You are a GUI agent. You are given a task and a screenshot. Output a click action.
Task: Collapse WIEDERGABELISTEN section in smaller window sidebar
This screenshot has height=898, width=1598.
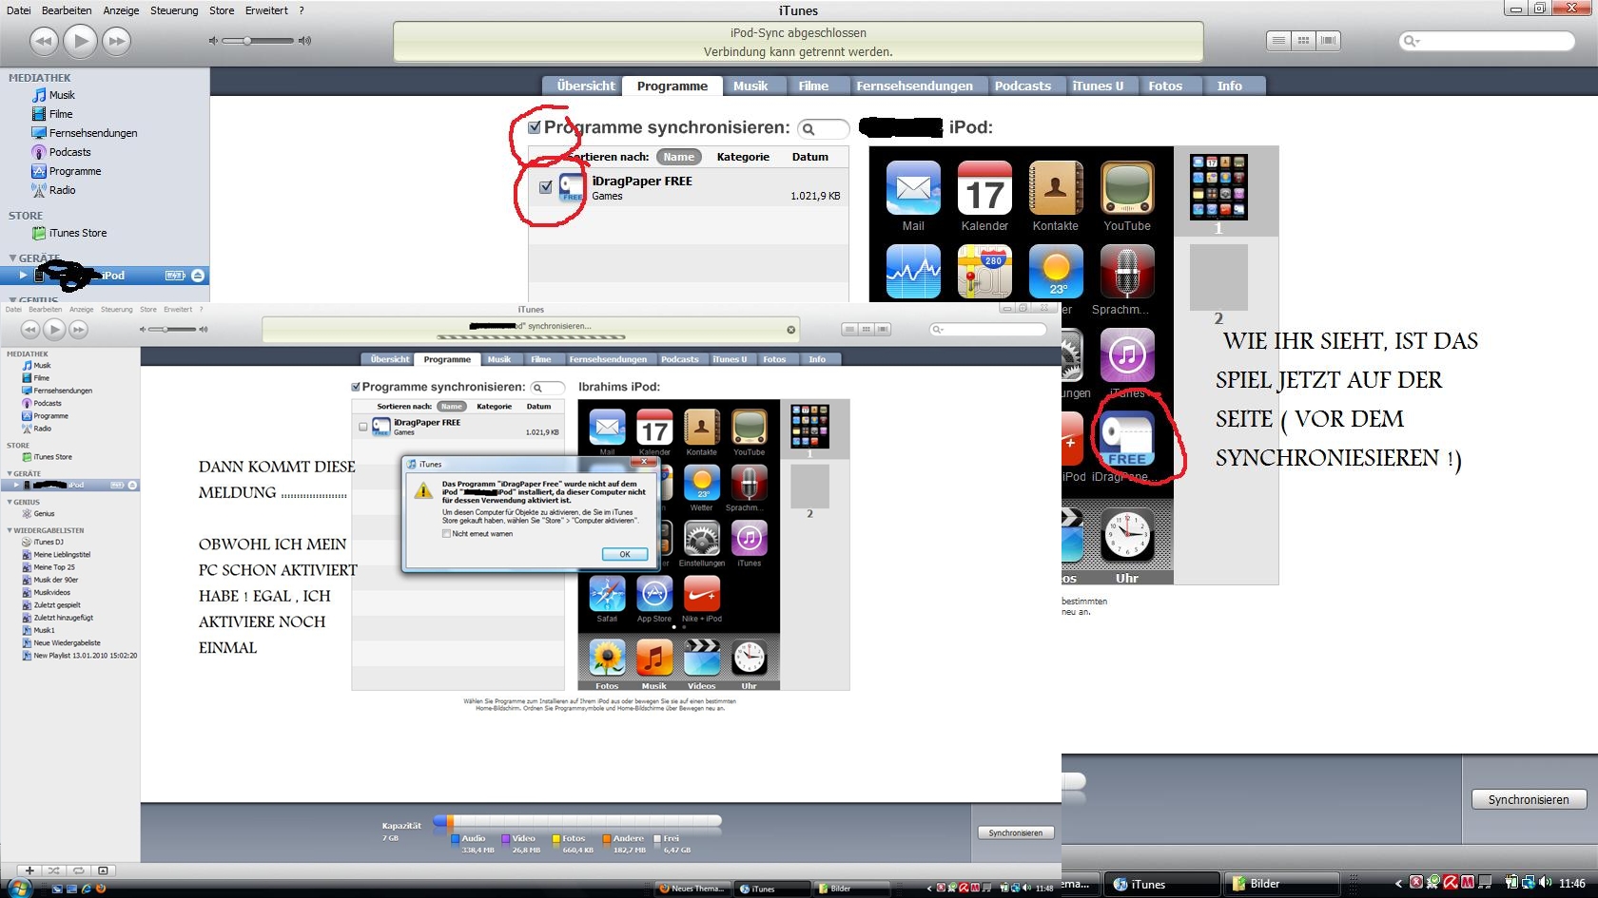(10, 530)
